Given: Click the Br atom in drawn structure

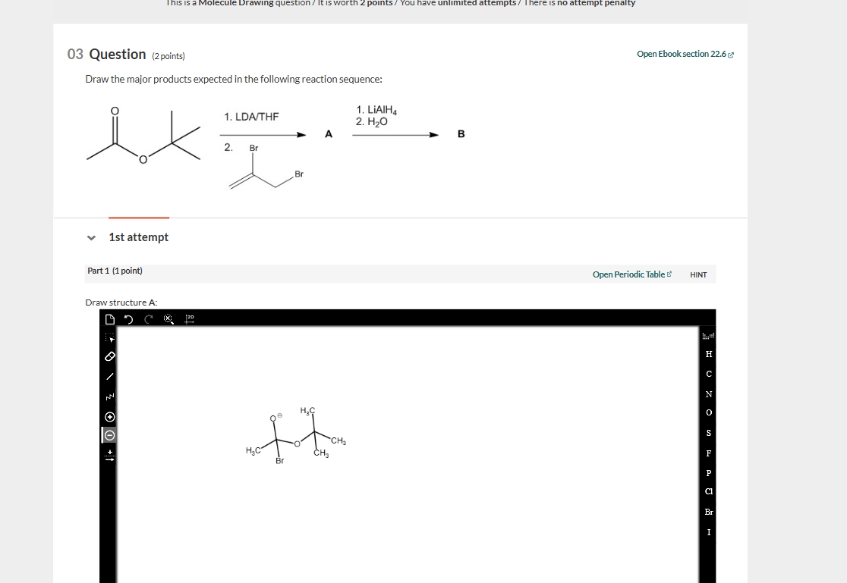Looking at the screenshot, I should [x=280, y=460].
